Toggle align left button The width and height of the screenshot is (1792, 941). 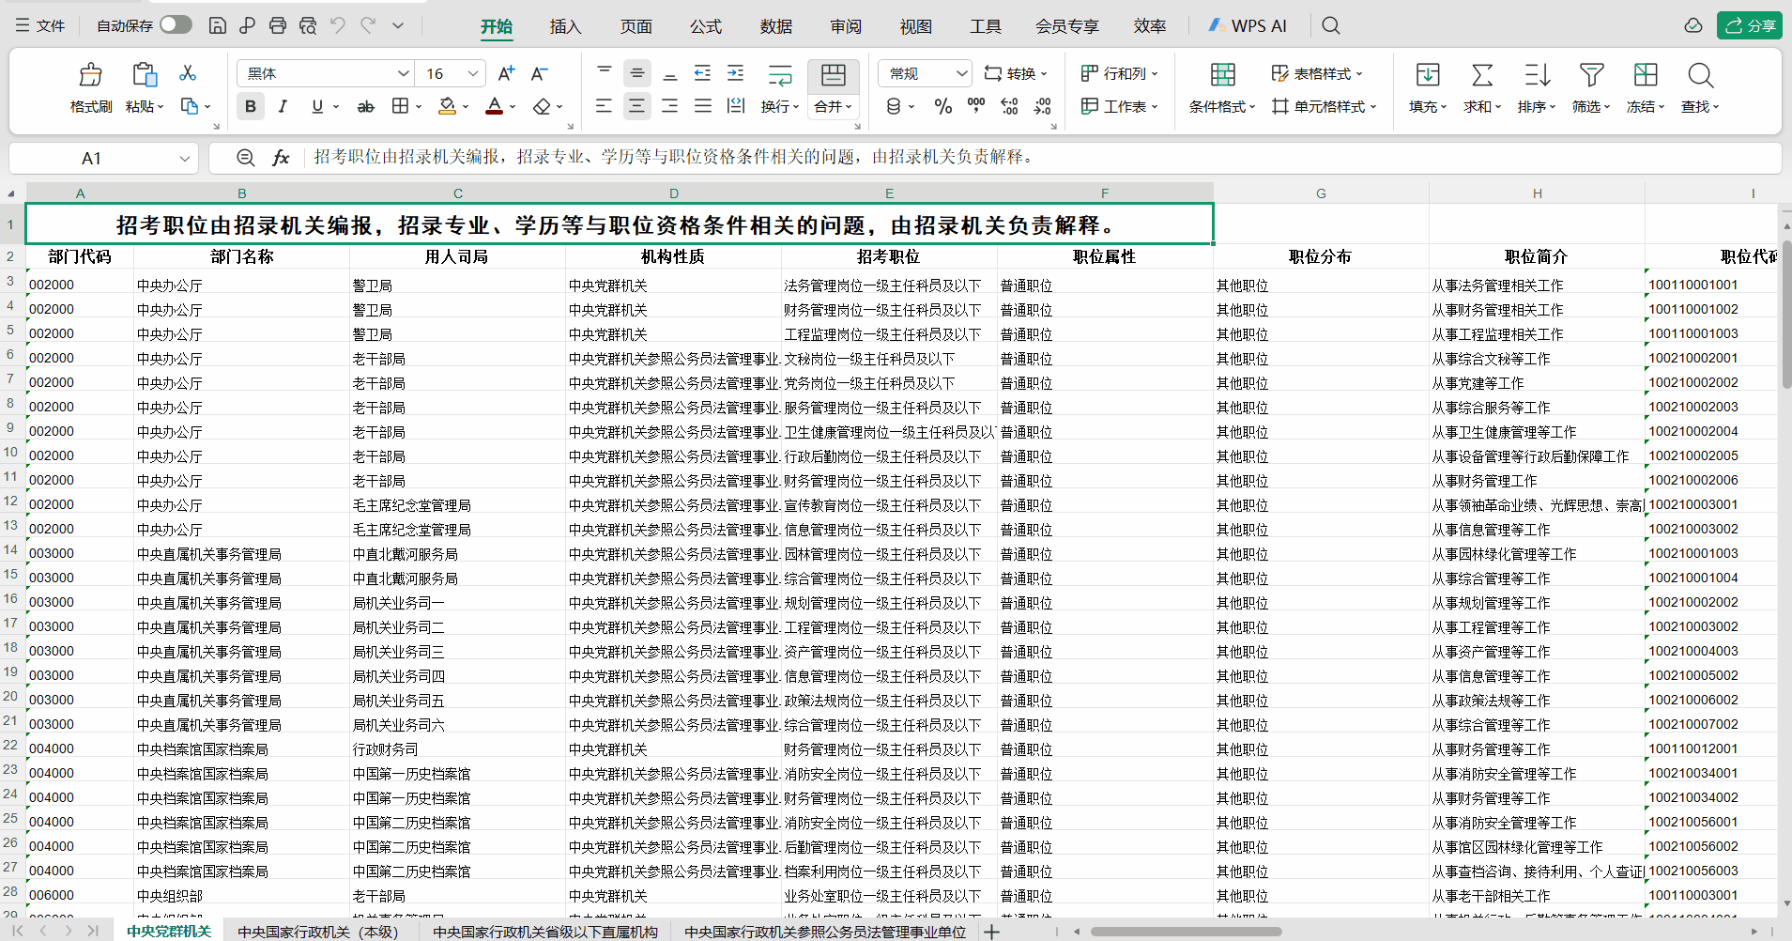(604, 106)
